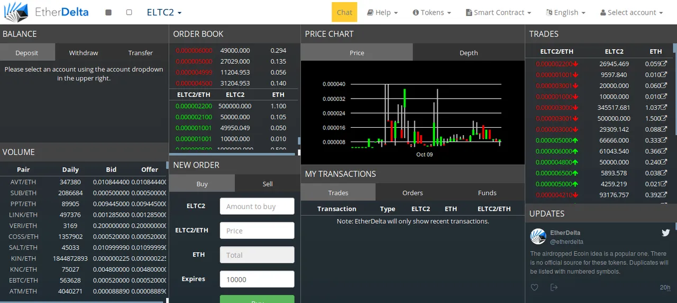Focus the Amount to buy field
Viewport: 677px width, 303px height.
coord(257,206)
